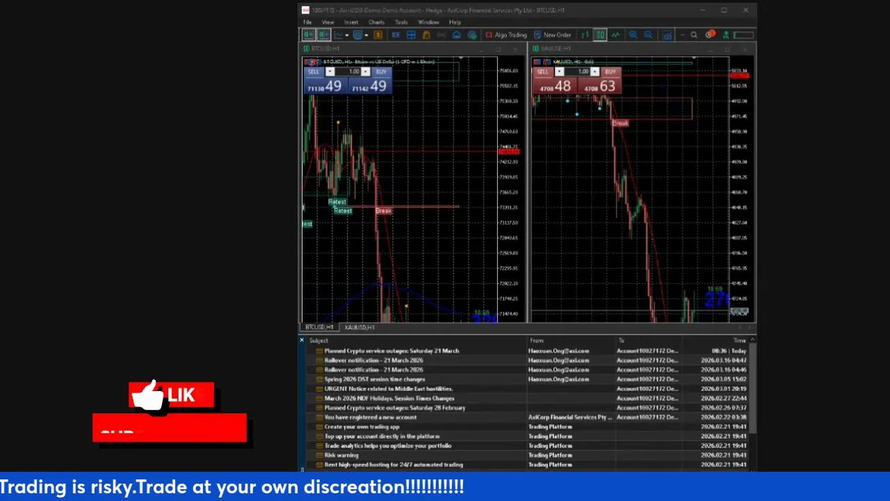
Task: Click the green account person icon
Action: tap(726, 35)
